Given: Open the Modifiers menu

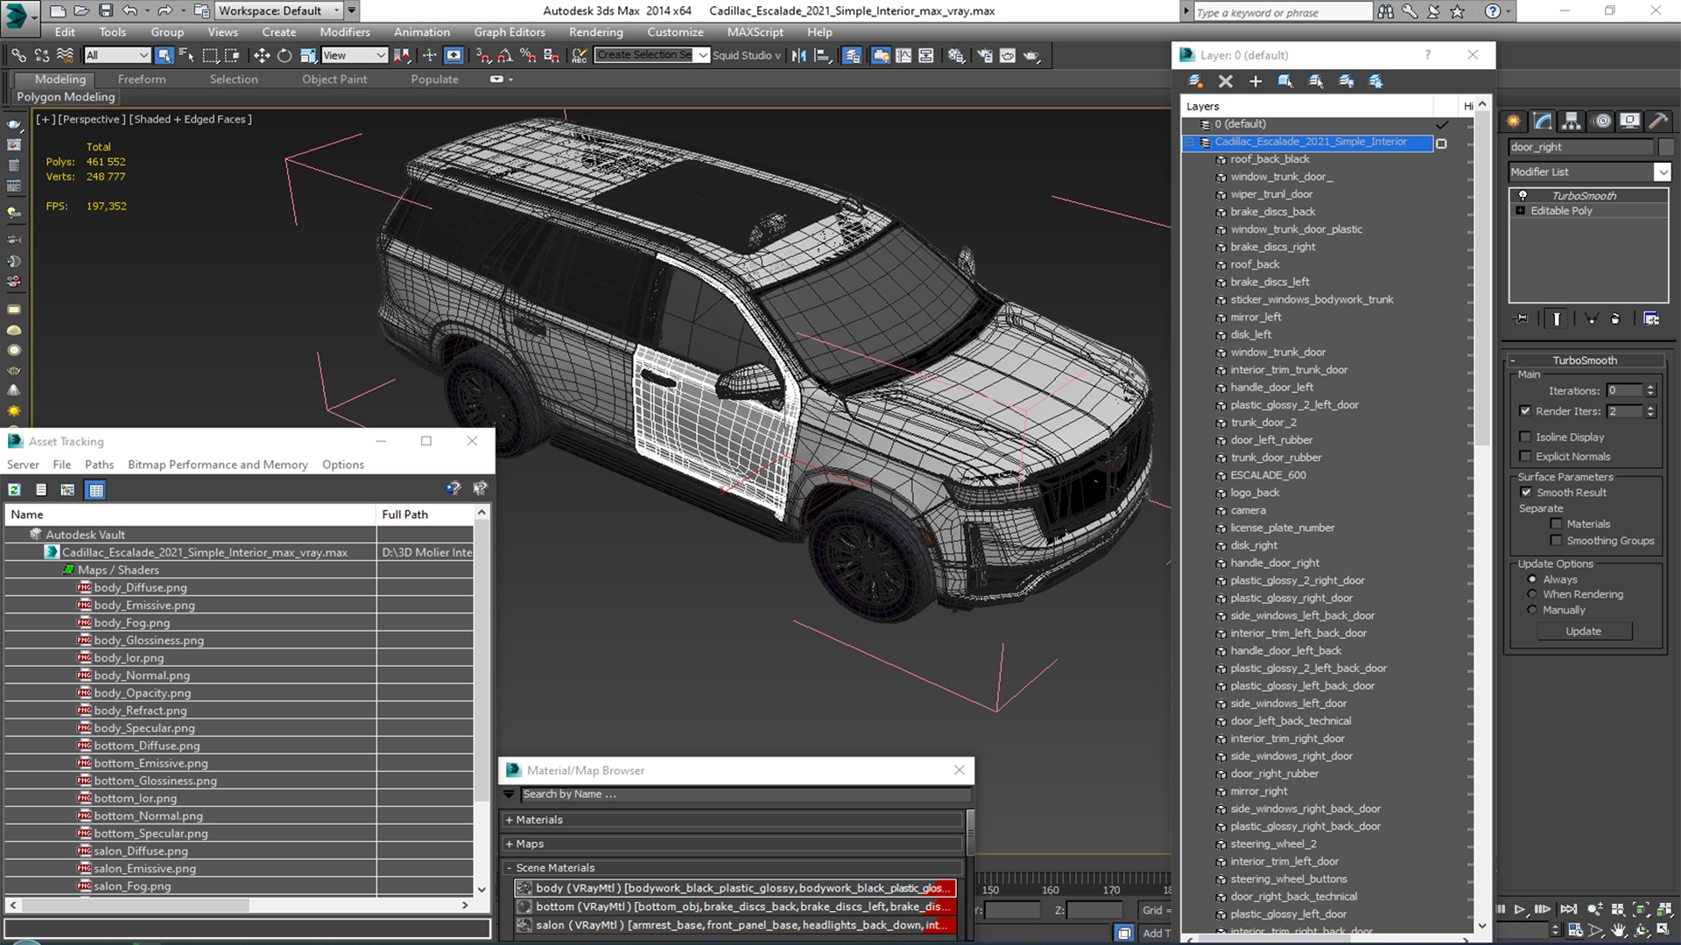Looking at the screenshot, I should (x=344, y=32).
